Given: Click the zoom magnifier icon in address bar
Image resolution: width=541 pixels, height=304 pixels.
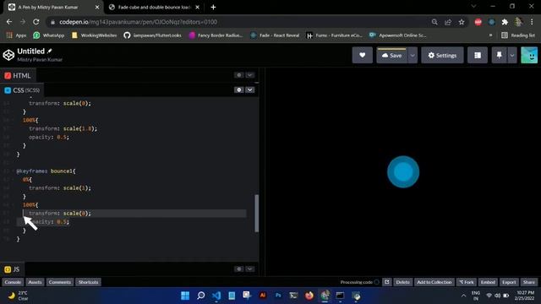Looking at the screenshot, I should pyautogui.click(x=434, y=22).
